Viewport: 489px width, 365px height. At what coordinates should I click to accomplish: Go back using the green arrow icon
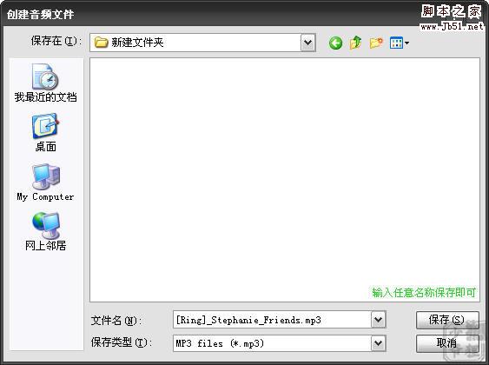pyautogui.click(x=335, y=43)
